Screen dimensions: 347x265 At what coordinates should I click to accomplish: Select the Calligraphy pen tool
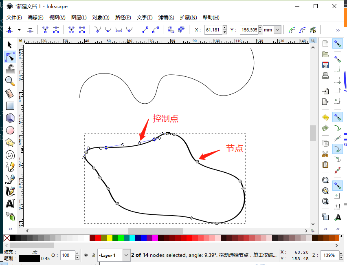click(x=10, y=191)
